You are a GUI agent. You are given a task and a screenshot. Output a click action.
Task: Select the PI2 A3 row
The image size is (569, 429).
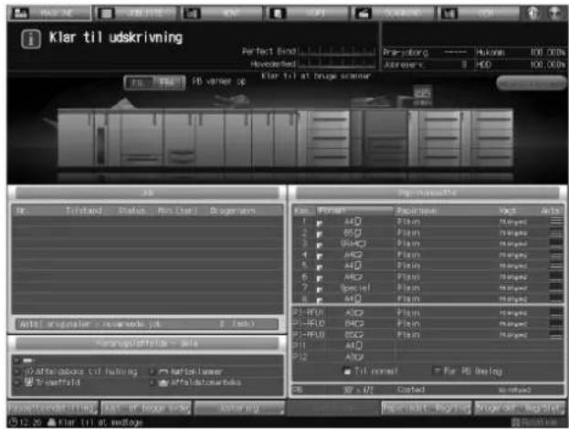point(427,357)
